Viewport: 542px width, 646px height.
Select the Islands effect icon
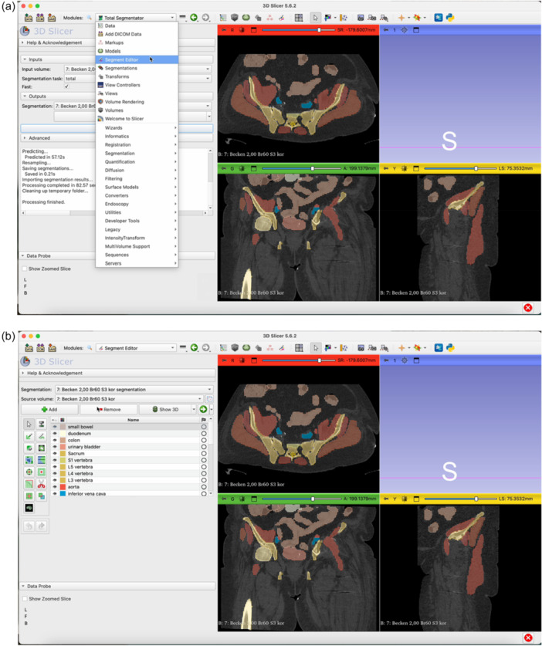[x=29, y=496]
